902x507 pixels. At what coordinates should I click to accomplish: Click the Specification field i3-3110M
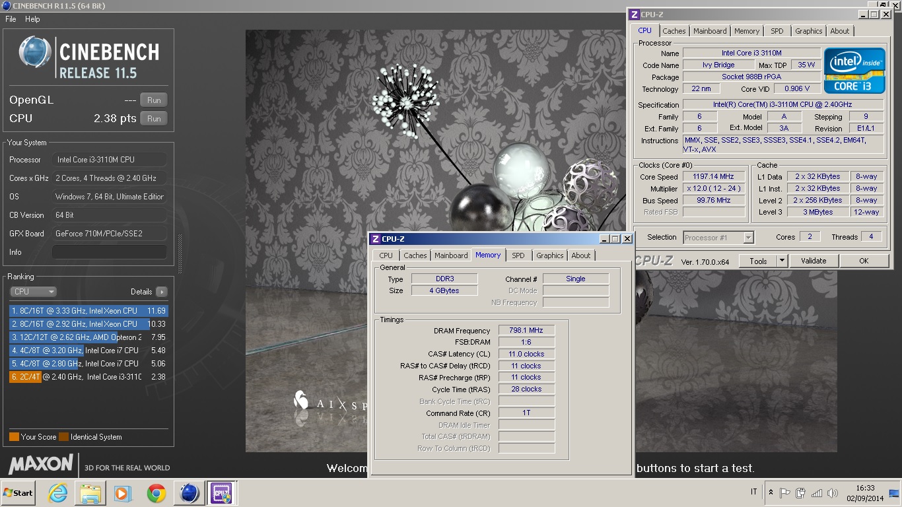(x=782, y=105)
